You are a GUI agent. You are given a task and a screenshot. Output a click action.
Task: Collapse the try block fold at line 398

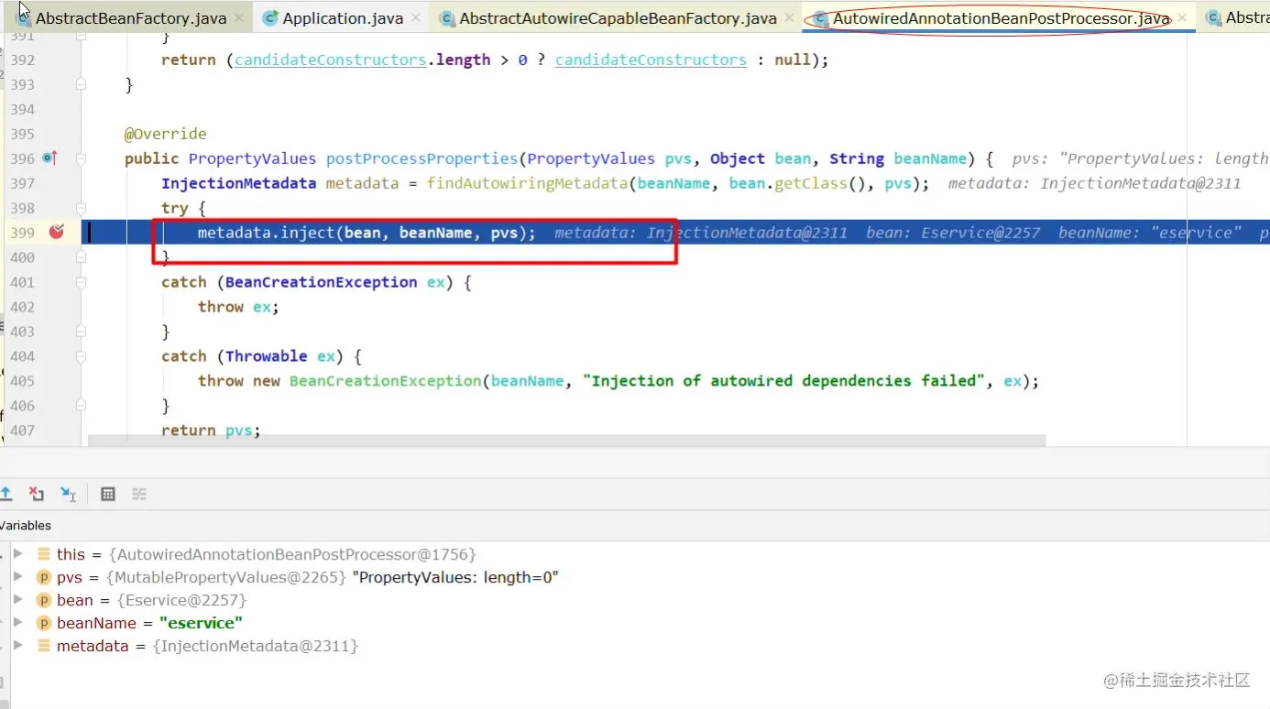81,208
